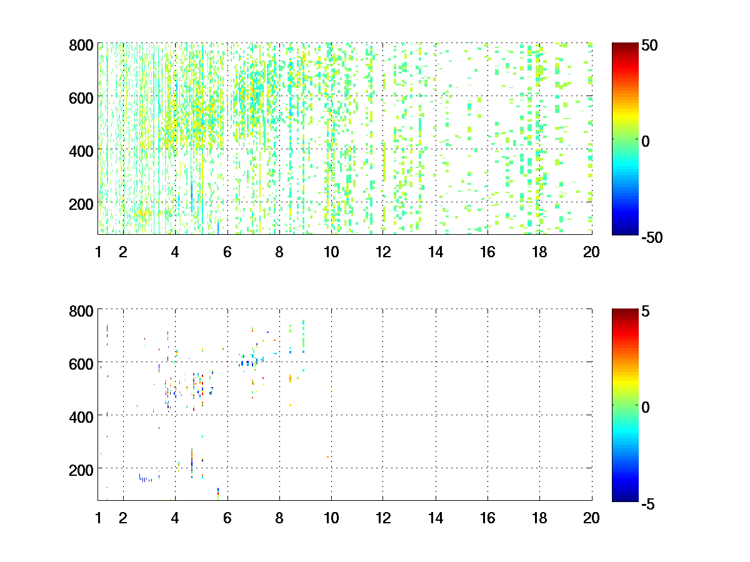This screenshot has height=562, width=750.
Task: Click y-axis tick '800' of upper plot
Action: (x=82, y=45)
